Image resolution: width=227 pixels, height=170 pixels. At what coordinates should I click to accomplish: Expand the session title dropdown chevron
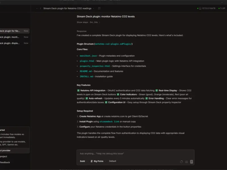point(94,8)
